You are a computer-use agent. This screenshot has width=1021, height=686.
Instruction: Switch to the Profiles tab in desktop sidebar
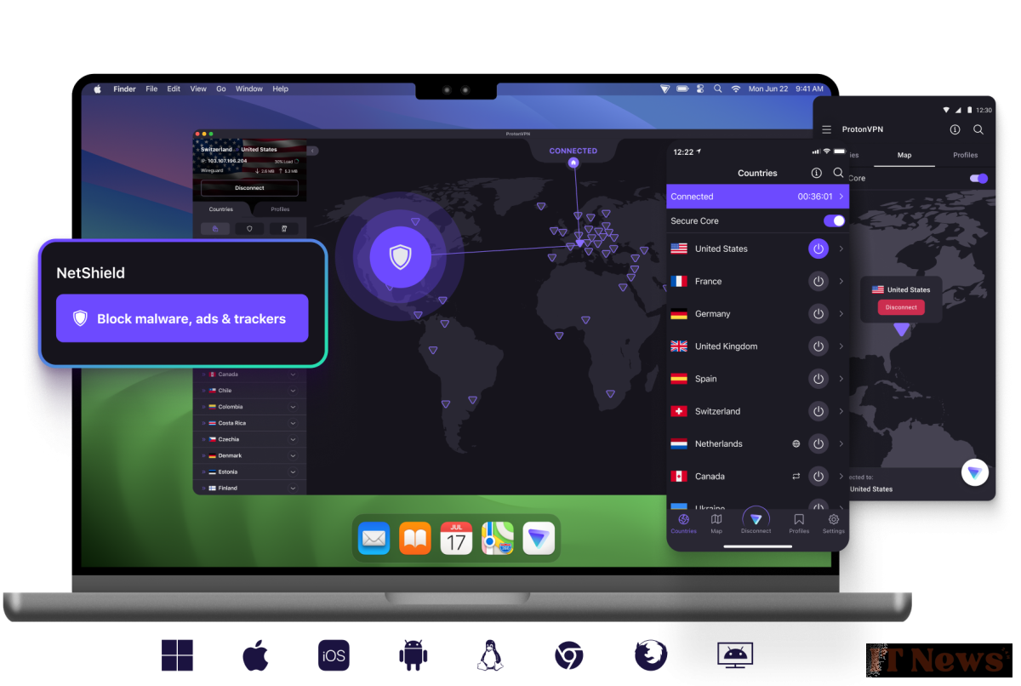tap(280, 209)
